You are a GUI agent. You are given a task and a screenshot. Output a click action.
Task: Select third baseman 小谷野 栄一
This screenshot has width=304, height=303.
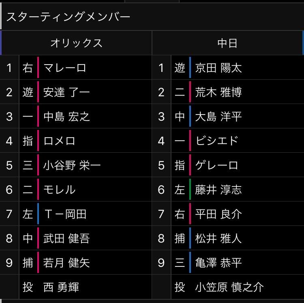(72, 165)
